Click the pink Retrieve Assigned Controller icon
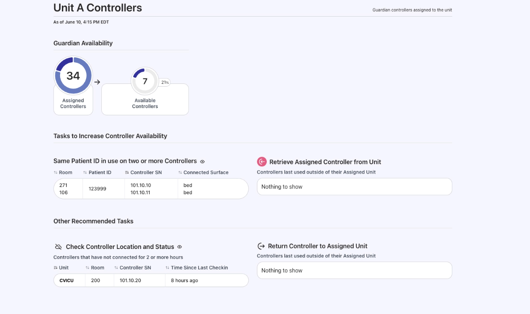Image resolution: width=530 pixels, height=314 pixels. click(x=261, y=162)
